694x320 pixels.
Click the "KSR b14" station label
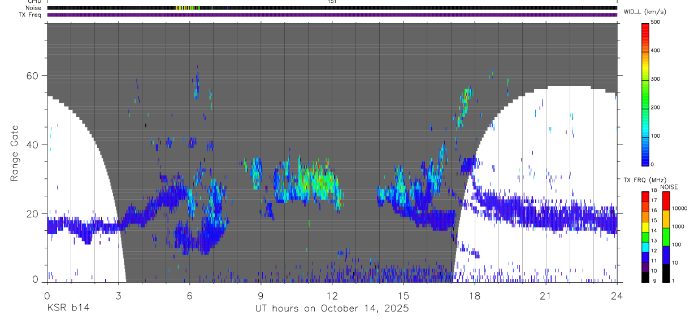[x=67, y=309]
